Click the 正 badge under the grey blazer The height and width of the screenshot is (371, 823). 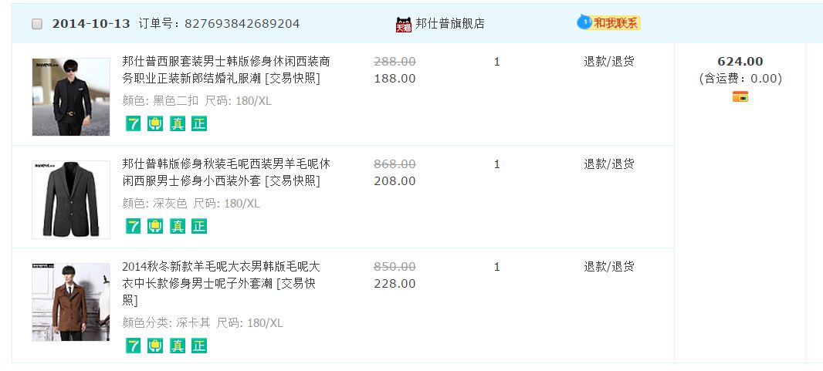click(x=199, y=226)
